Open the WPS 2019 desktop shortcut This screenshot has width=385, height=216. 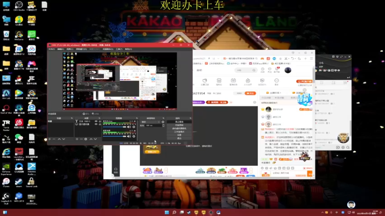tap(19, 197)
